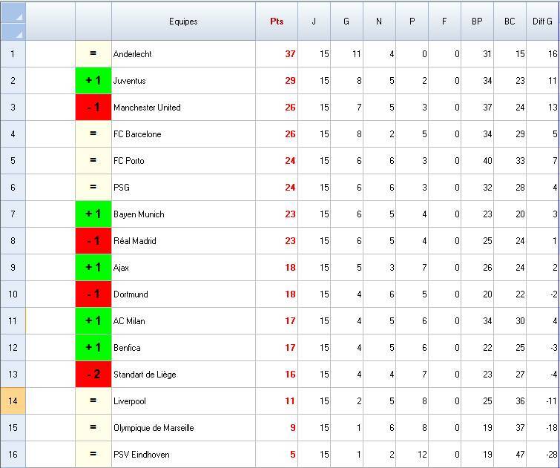Select the Diff G column header

point(543,22)
